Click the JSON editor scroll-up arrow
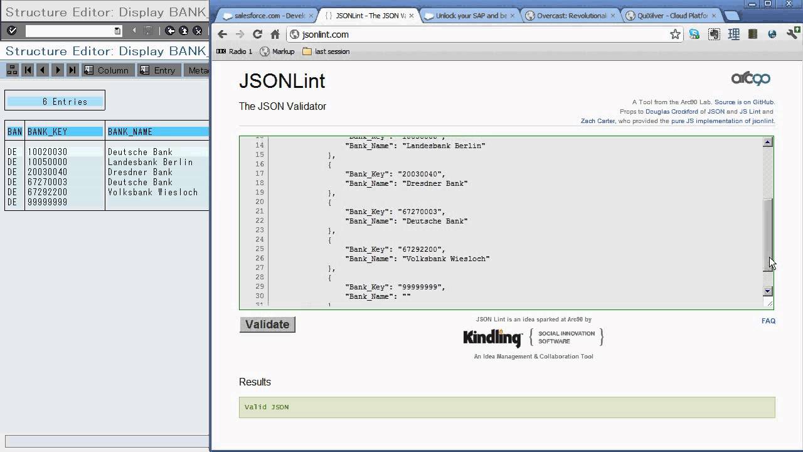The width and height of the screenshot is (803, 452). coord(767,143)
